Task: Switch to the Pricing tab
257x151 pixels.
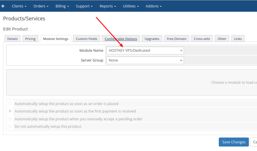Action: point(30,39)
